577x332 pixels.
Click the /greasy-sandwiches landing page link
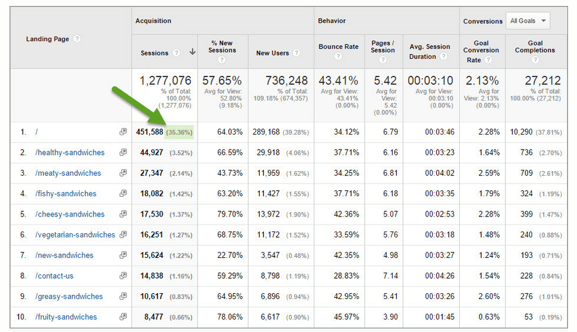69,297
